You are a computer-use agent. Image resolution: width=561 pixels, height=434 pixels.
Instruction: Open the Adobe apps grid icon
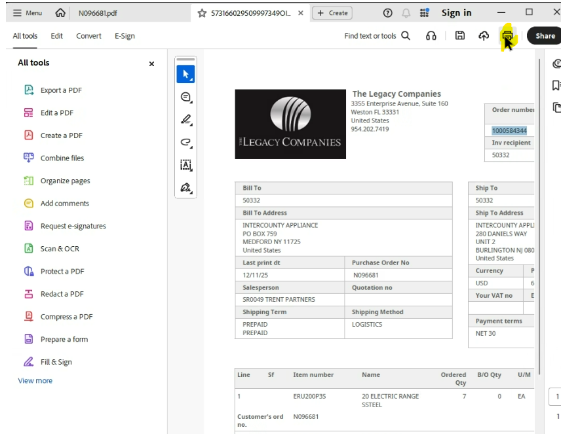[x=424, y=13]
